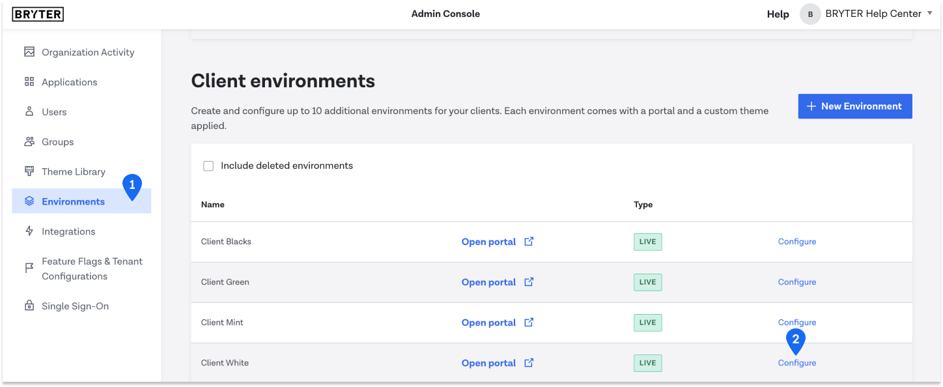Screen dimensions: 943x387
Task: Open the Help menu
Action: point(778,13)
